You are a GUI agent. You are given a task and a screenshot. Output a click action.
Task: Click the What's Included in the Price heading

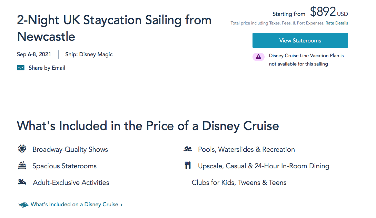148,126
